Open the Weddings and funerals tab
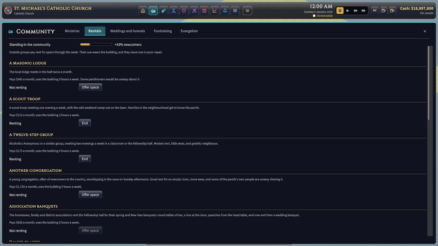 (x=128, y=31)
